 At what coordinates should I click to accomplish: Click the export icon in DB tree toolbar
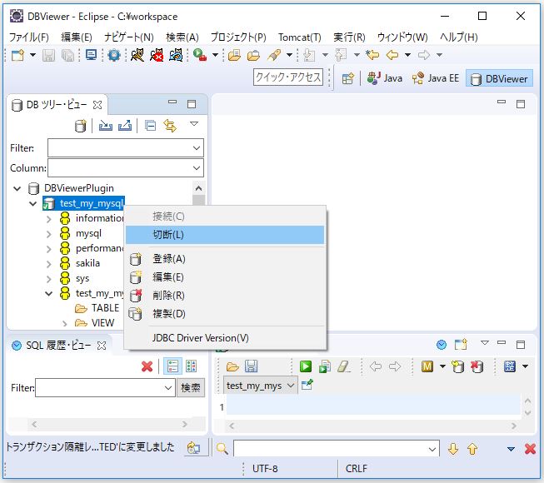(x=125, y=126)
